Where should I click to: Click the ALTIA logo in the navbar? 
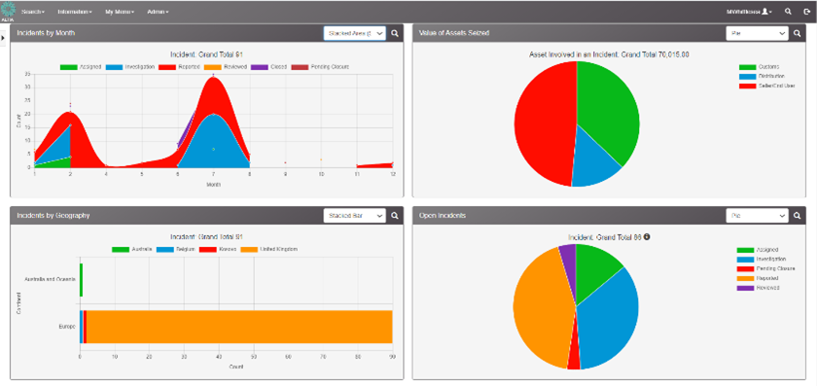click(x=8, y=11)
